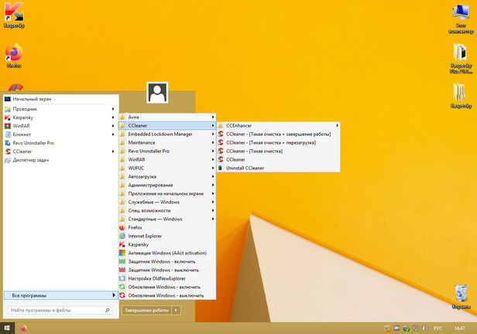Launch Revo Uninstaller Pro from pinned list
This screenshot has height=334, width=477.
pos(60,143)
